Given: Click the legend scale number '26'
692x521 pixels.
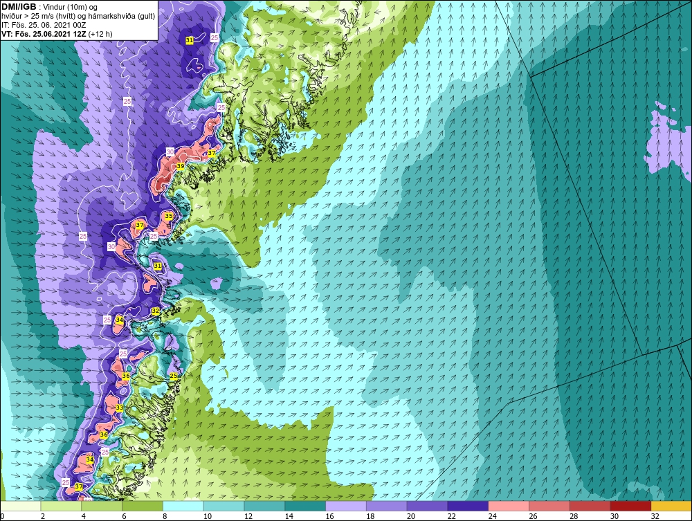Looking at the screenshot, I should click(x=533, y=516).
